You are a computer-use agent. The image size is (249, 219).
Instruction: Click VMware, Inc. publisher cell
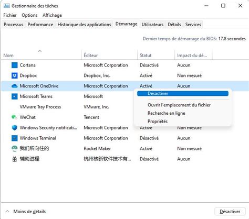coord(97,107)
